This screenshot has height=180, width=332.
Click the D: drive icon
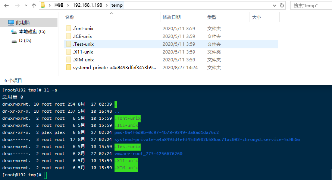click(14, 41)
